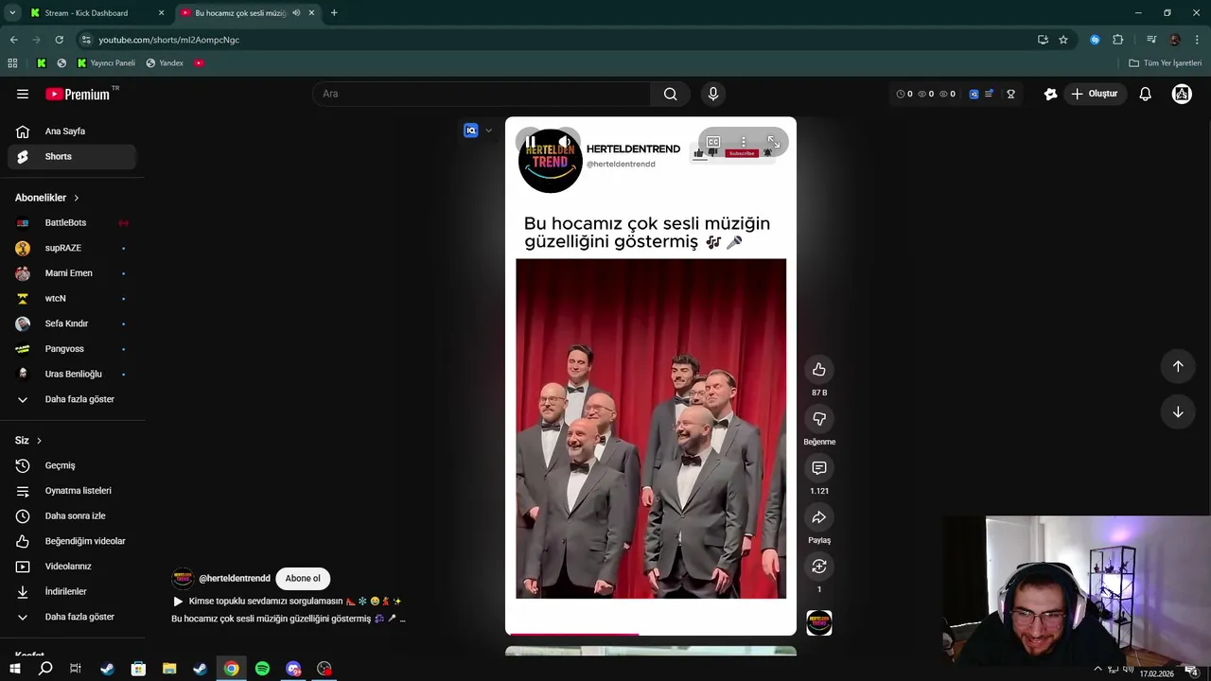This screenshot has width=1211, height=681.
Task: Open Daha sonra izle
Action: (x=72, y=515)
